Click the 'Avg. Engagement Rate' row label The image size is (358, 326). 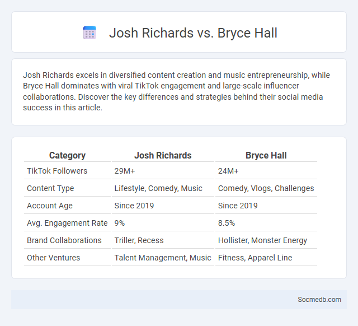point(67,223)
